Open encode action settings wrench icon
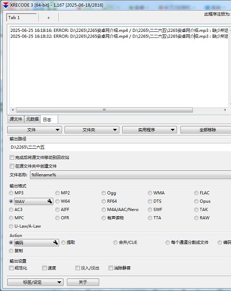The width and height of the screenshot is (231, 291). point(55,243)
